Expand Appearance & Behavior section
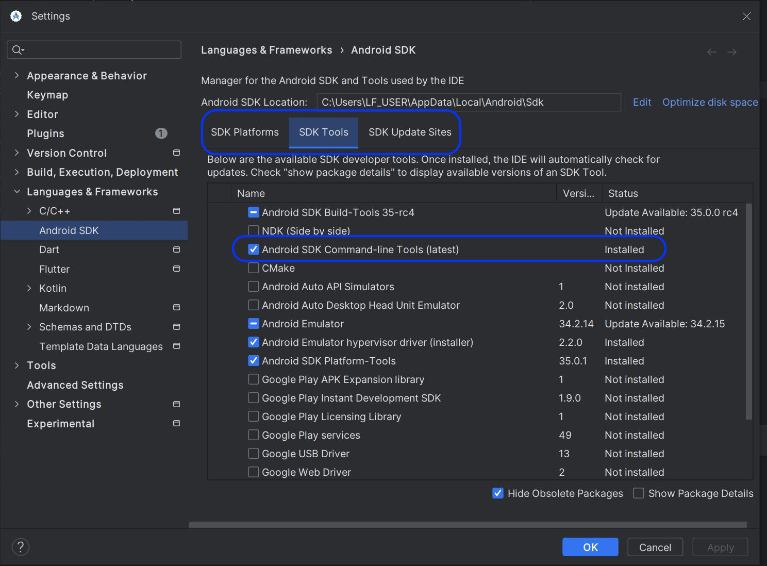This screenshot has width=767, height=566. click(x=16, y=76)
